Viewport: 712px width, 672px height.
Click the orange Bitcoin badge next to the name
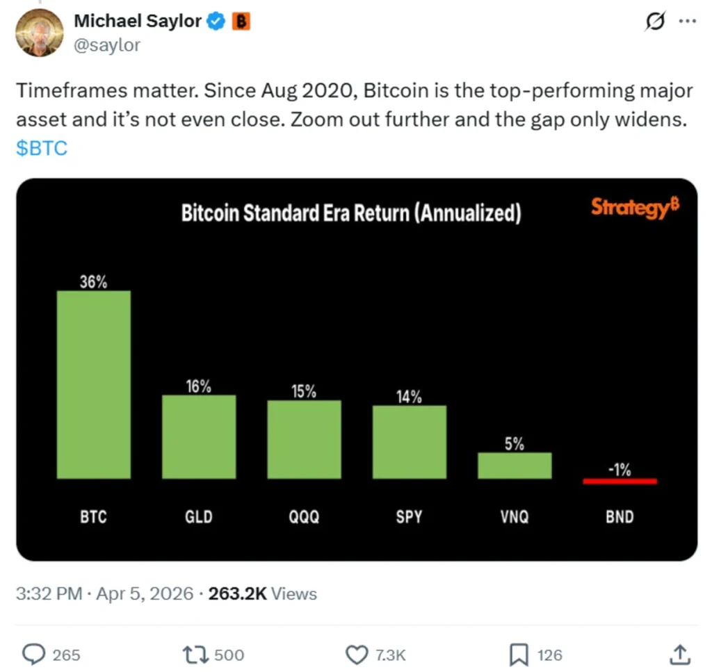(x=241, y=21)
